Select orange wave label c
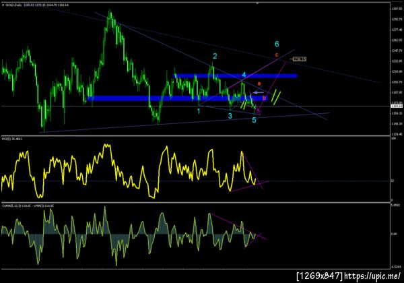404x283 pixels. [x=277, y=55]
